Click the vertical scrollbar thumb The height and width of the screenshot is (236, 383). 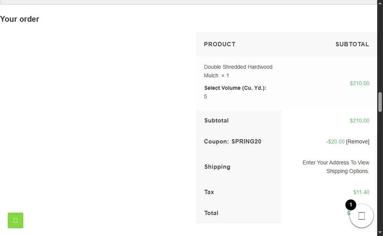[x=380, y=102]
